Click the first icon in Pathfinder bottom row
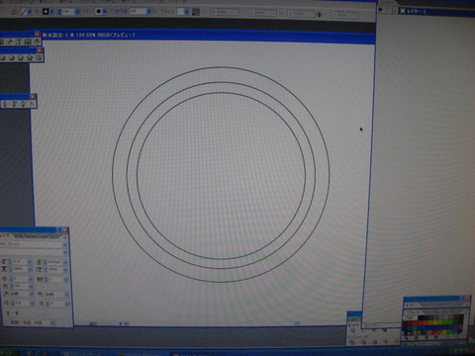475x356 pixels. pyautogui.click(x=351, y=342)
